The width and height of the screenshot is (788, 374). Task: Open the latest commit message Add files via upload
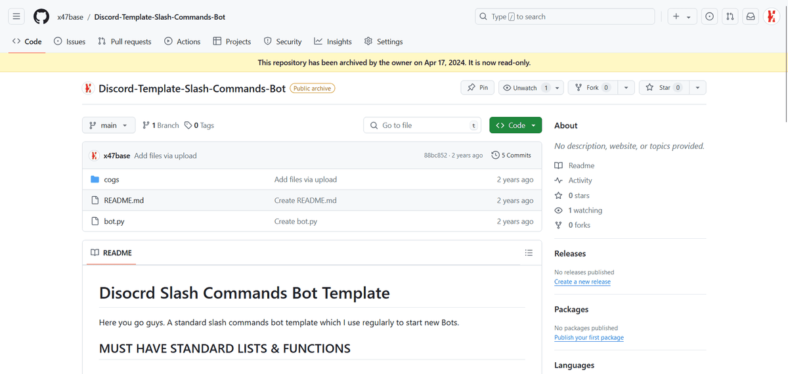point(165,156)
